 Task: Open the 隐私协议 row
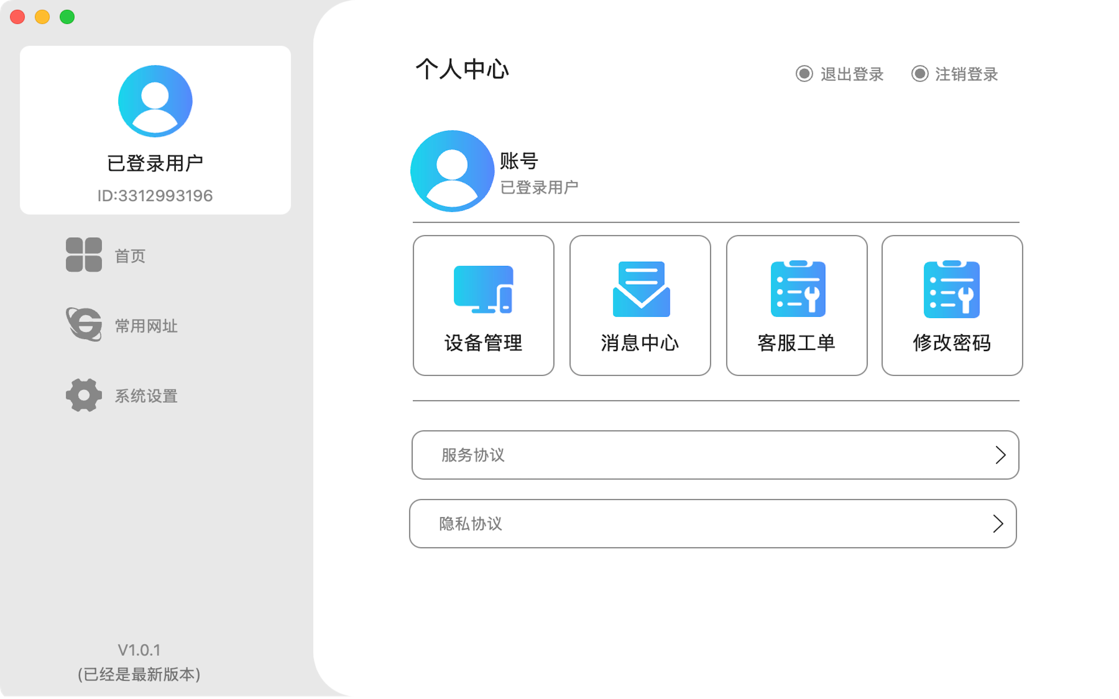(x=712, y=524)
